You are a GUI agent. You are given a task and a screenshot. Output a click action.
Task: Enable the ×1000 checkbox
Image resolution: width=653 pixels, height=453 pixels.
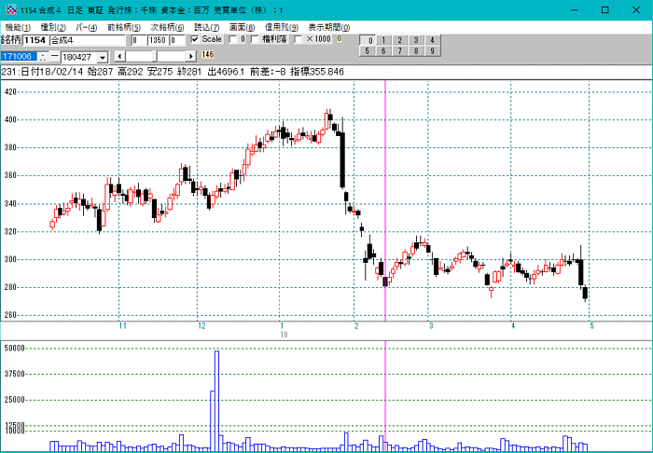pyautogui.click(x=299, y=40)
